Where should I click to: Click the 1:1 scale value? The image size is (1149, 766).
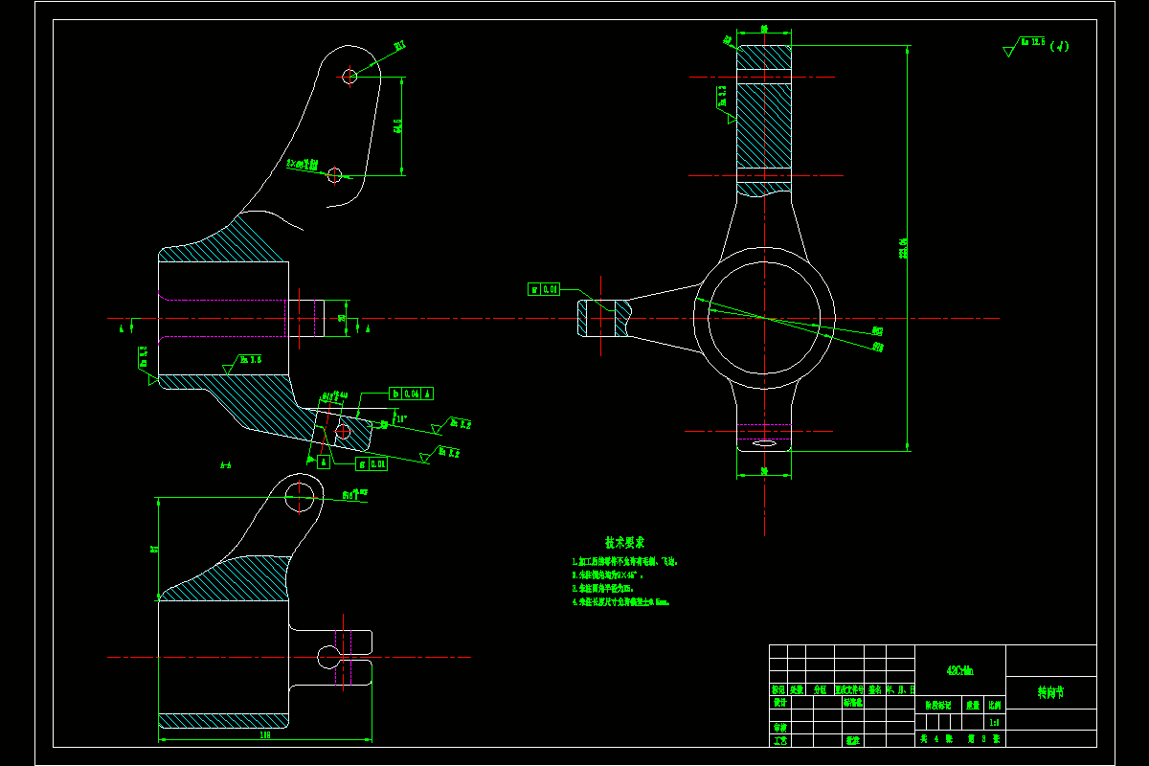(995, 723)
